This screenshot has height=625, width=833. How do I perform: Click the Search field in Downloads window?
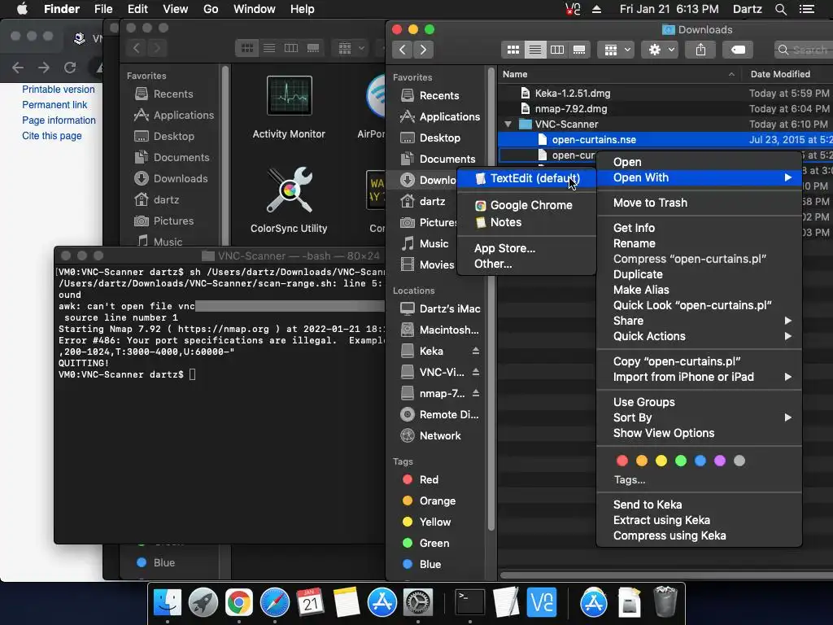click(x=804, y=50)
